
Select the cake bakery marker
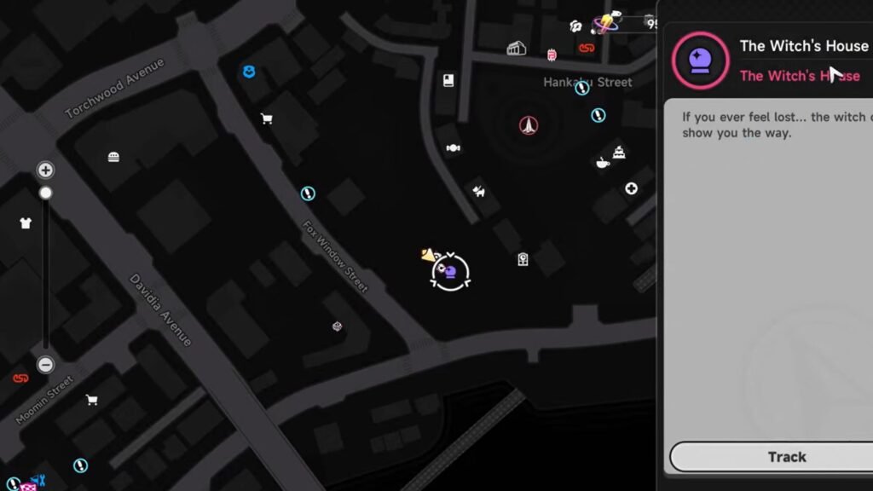[619, 152]
